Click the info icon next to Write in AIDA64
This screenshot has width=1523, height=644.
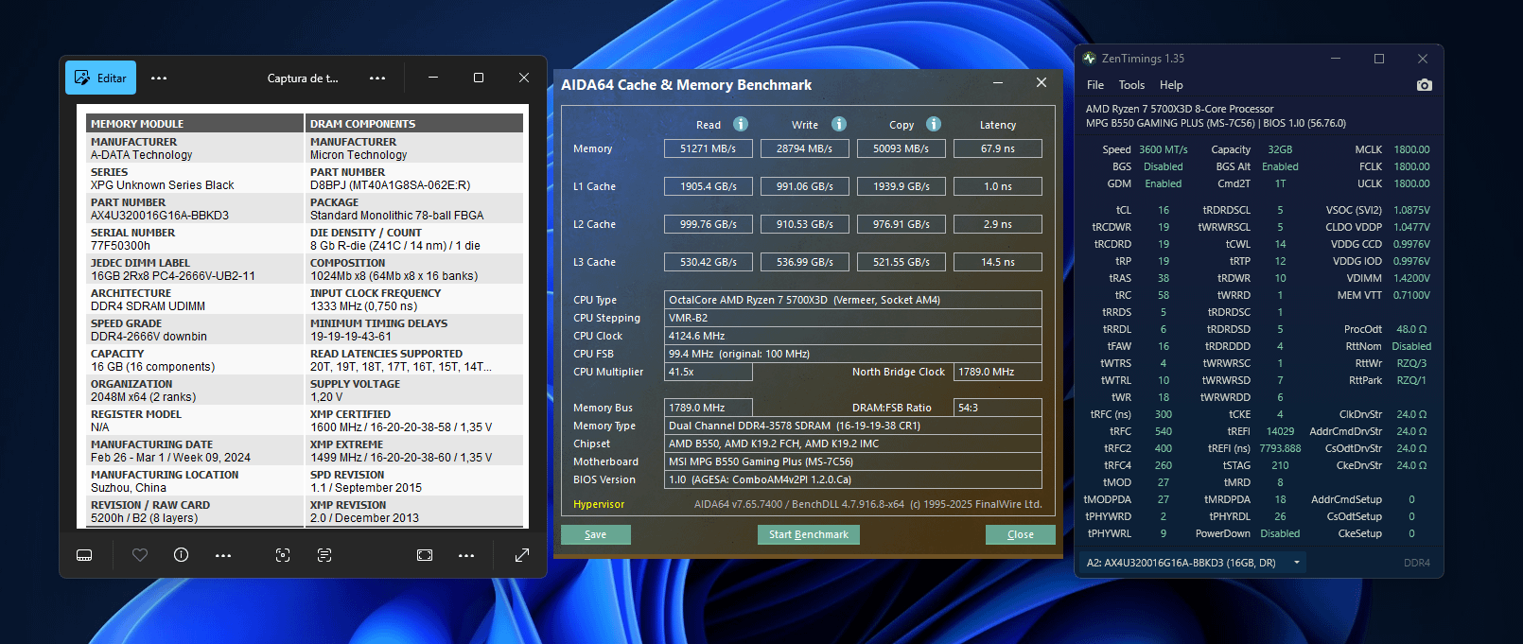pos(839,124)
